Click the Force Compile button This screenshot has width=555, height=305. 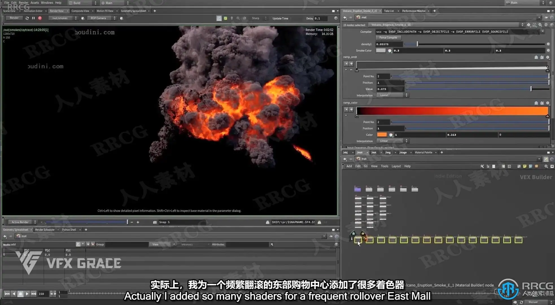388,38
